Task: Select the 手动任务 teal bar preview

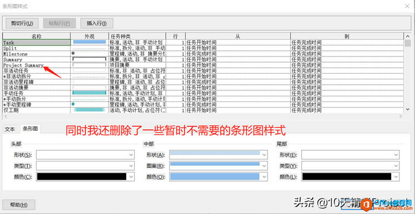Action: click(x=90, y=93)
